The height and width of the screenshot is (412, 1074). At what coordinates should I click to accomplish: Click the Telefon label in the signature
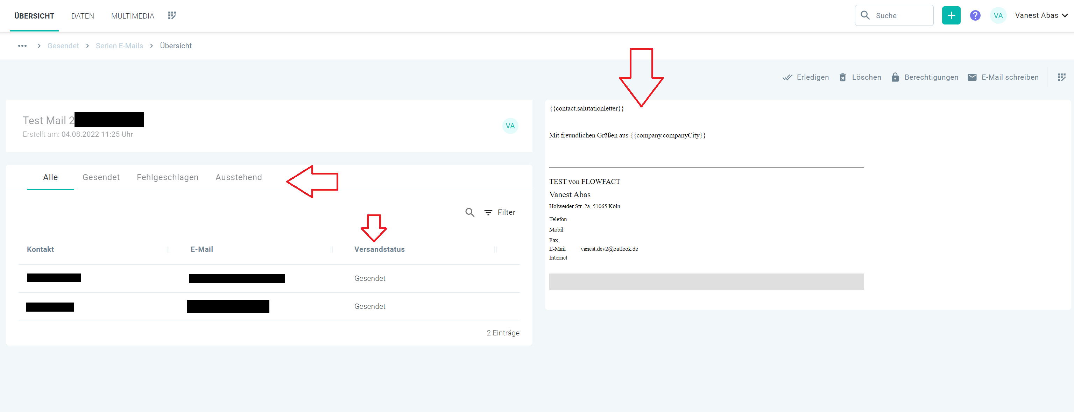(558, 219)
